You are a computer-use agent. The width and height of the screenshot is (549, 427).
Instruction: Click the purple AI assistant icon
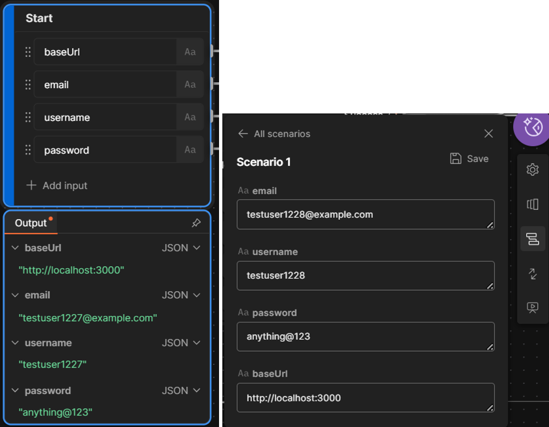[532, 127]
